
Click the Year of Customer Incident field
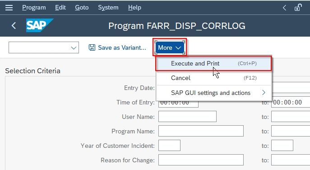[169, 146]
